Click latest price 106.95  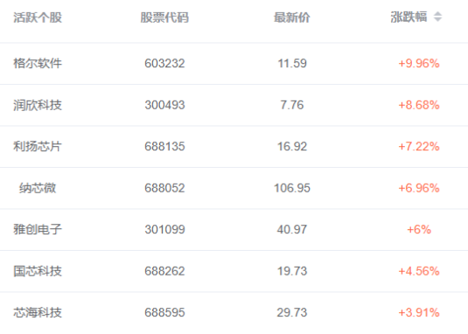click(292, 188)
